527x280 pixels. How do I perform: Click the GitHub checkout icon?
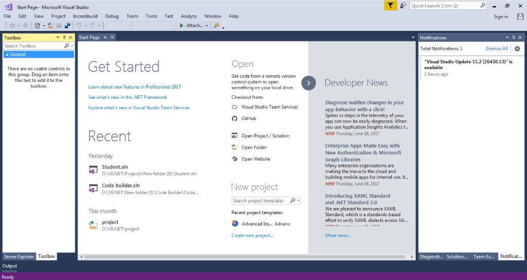tap(235, 118)
